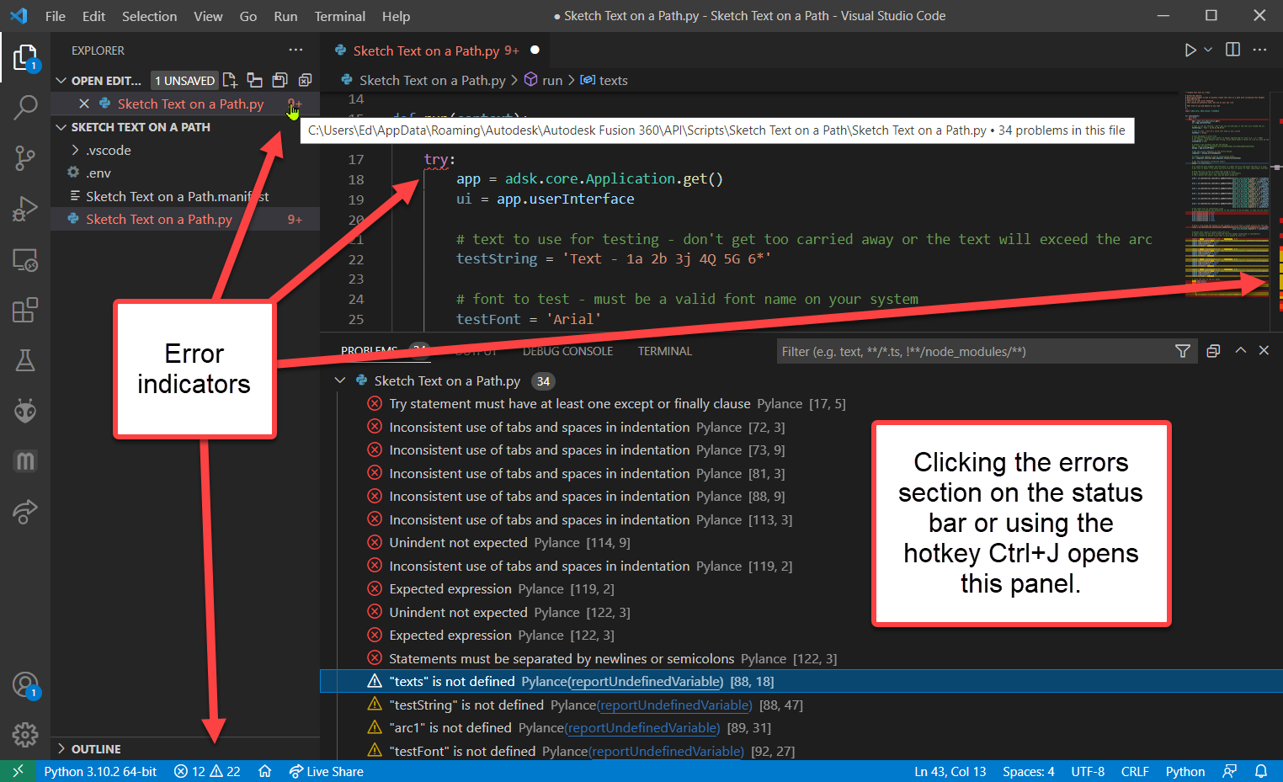Image resolution: width=1283 pixels, height=782 pixels.
Task: Collapse the Sketch Text on a Path.py problems group
Action: [x=340, y=380]
